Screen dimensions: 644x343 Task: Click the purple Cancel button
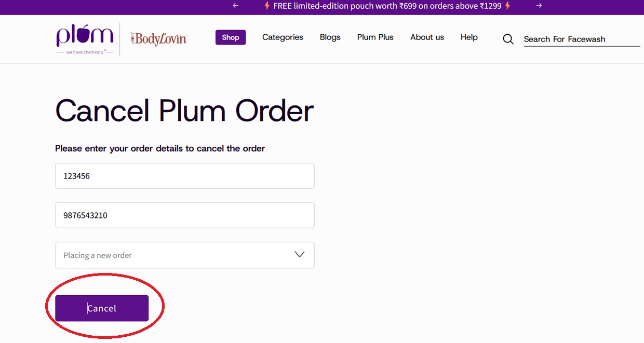(x=102, y=308)
